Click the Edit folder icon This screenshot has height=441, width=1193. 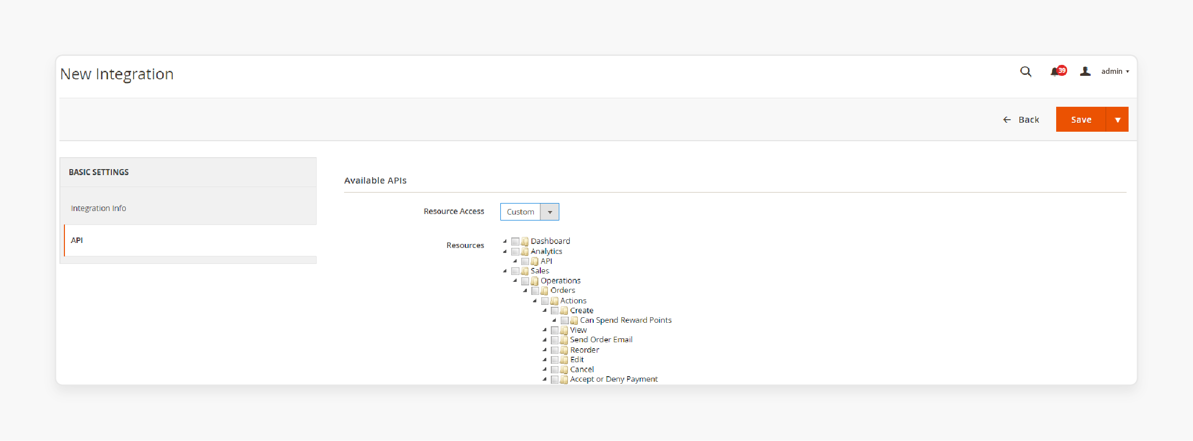click(x=564, y=360)
